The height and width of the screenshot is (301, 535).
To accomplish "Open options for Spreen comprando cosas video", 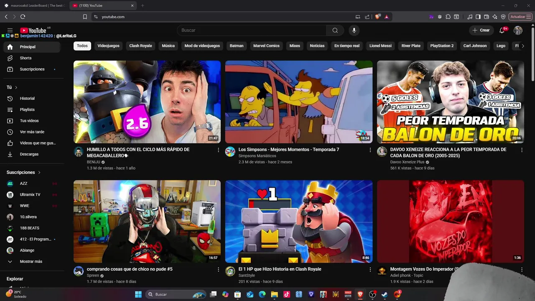I will click(218, 270).
